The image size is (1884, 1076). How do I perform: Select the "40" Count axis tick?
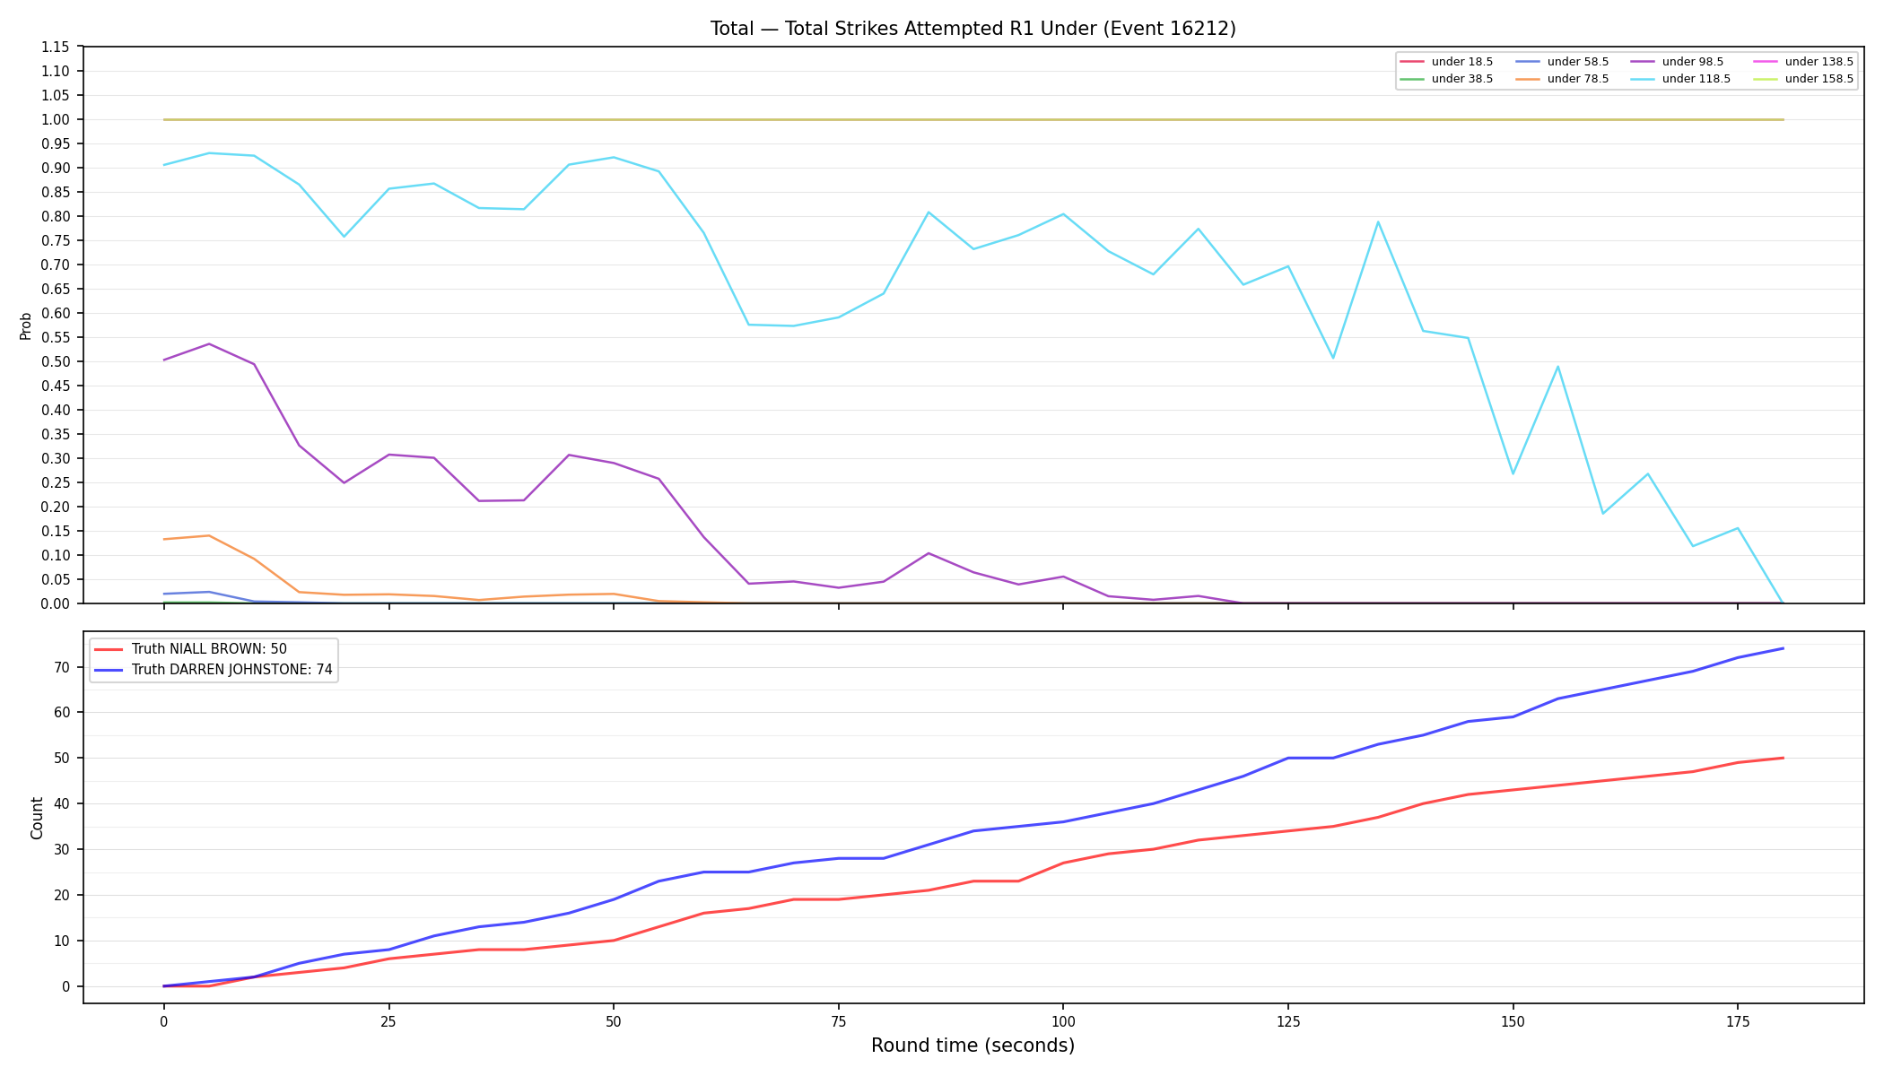pos(63,804)
